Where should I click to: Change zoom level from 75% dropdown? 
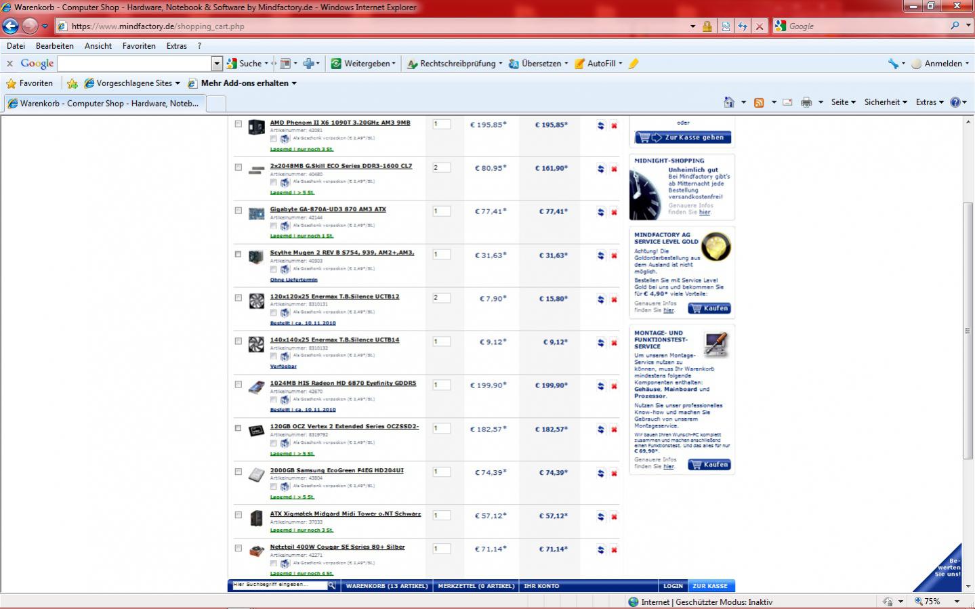tap(957, 602)
